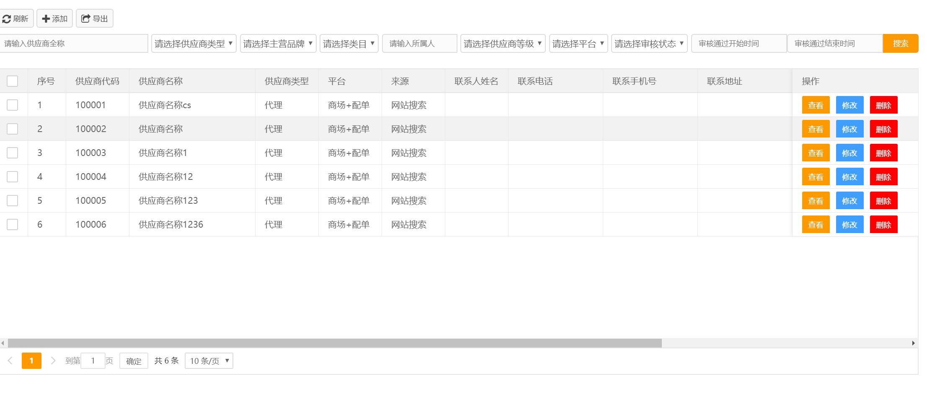This screenshot has width=927, height=410.
Task: Click the 供应商名称 column header
Action: tap(160, 80)
